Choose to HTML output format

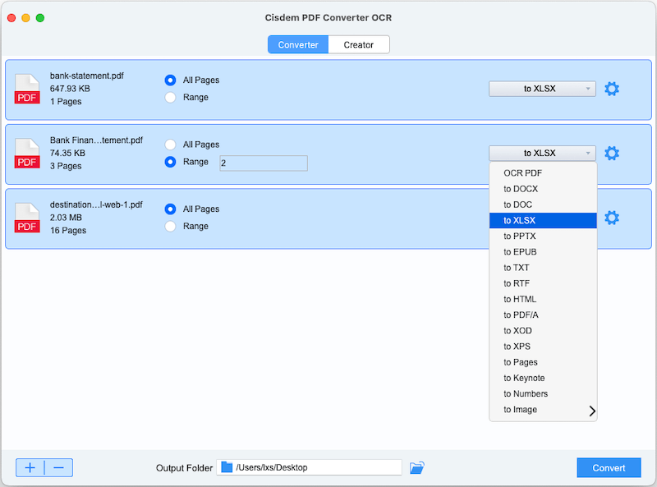[543, 299]
